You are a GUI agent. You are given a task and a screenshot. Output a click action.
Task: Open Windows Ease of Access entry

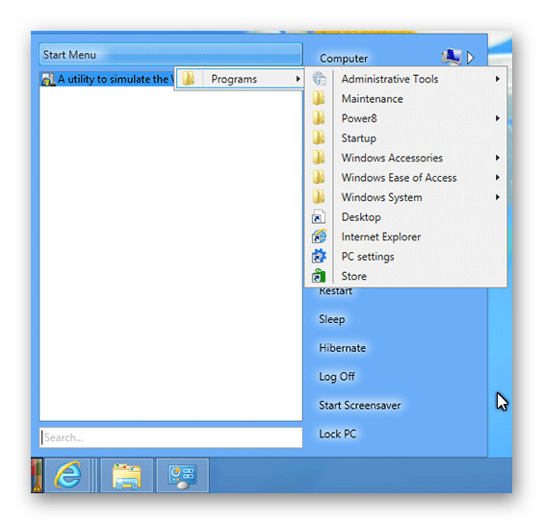click(406, 178)
